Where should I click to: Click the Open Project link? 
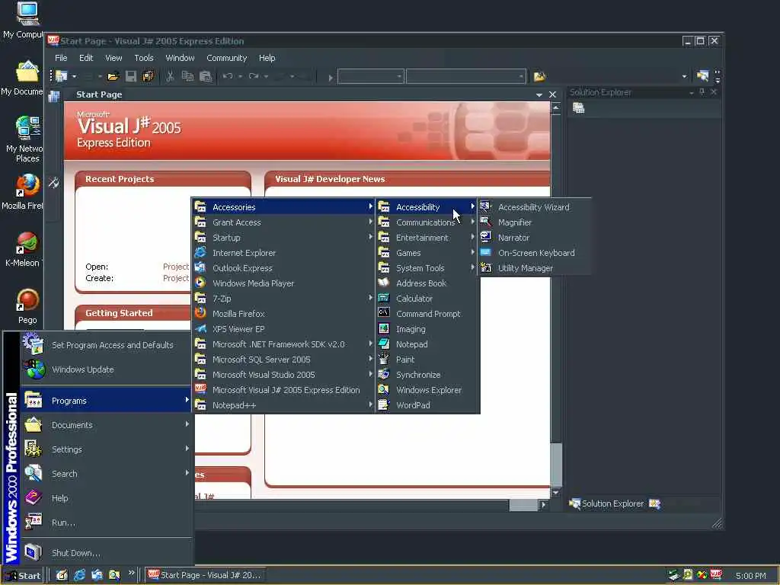click(x=176, y=267)
